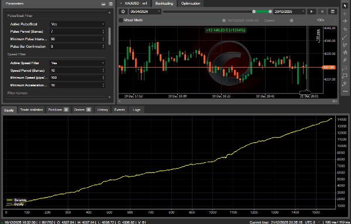Select the pin marker drawing tool
The height and width of the screenshot is (224, 351).
click(x=345, y=60)
